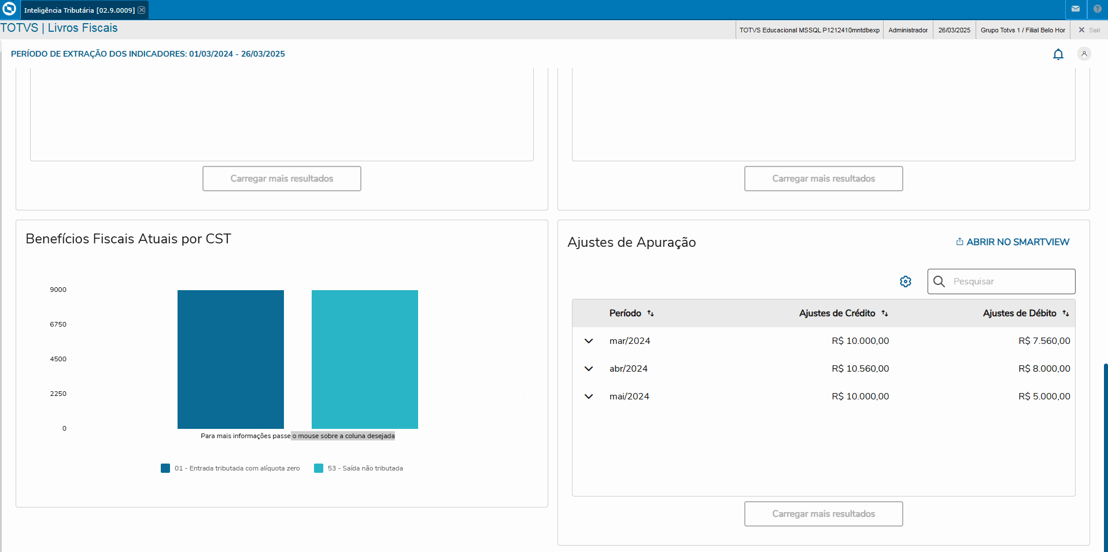Click the light teal chart bar

click(365, 359)
